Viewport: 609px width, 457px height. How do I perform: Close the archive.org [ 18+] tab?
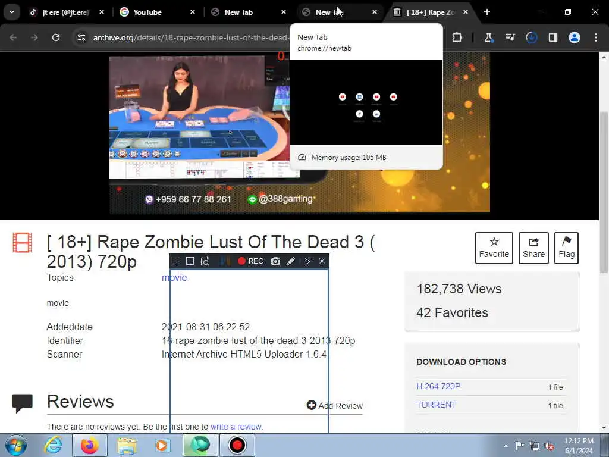click(465, 12)
